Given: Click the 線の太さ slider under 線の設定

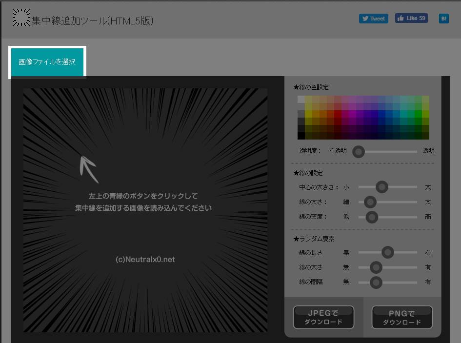Looking at the screenshot, I should 370,202.
